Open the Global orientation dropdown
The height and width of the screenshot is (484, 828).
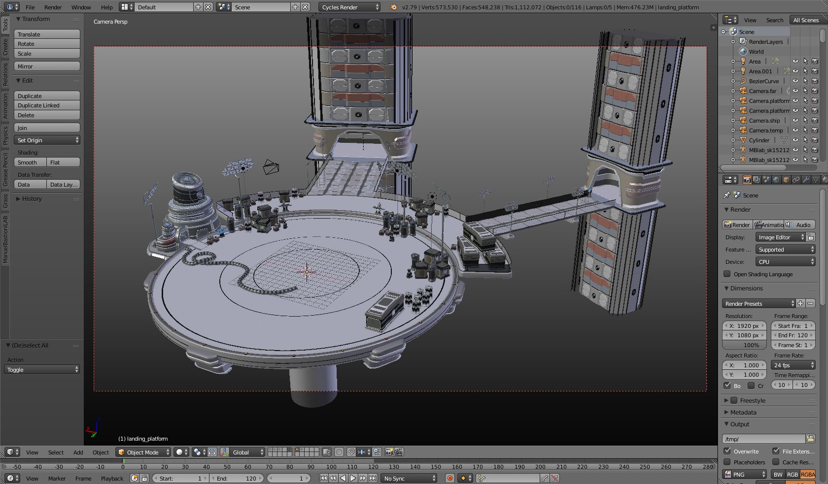(x=247, y=452)
